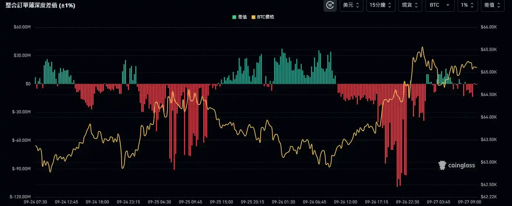Image resolution: width=512 pixels, height=206 pixels.
Task: Open the BTC coin selector dropdown
Action: (x=440, y=5)
